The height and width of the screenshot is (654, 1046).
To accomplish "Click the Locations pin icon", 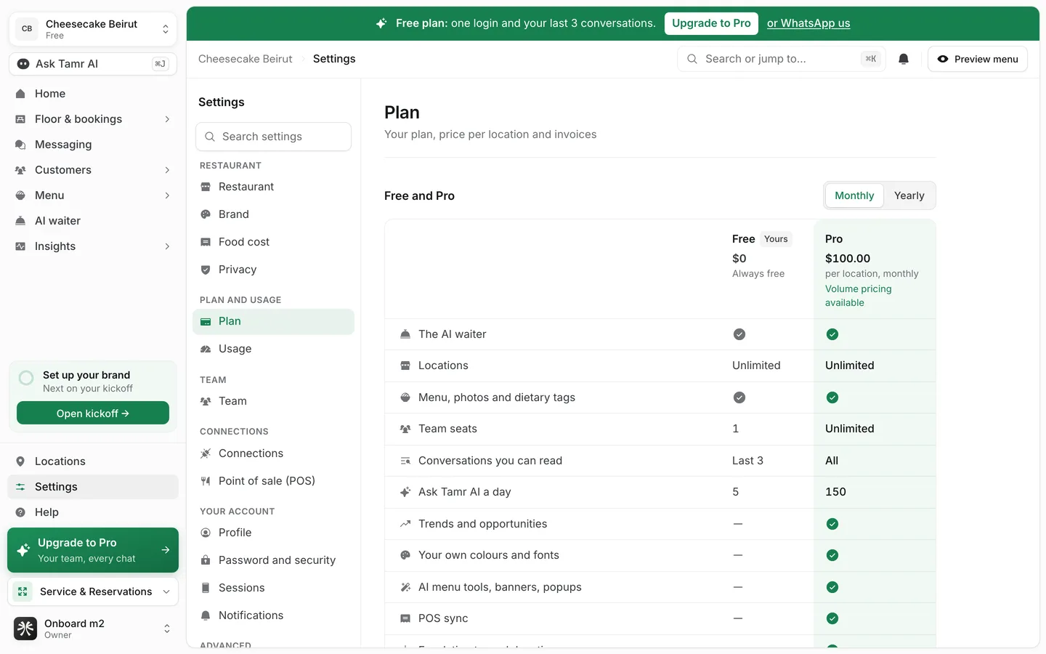I will pos(20,461).
